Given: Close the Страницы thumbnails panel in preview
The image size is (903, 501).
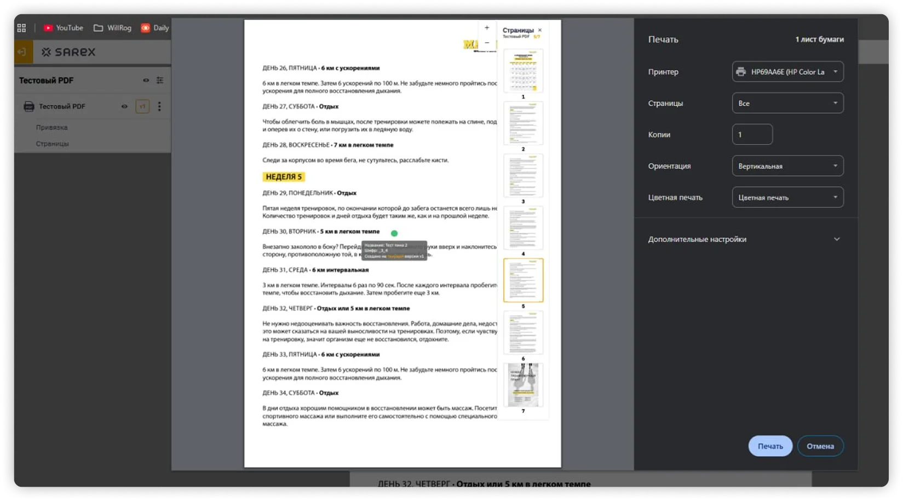Looking at the screenshot, I should tap(540, 30).
